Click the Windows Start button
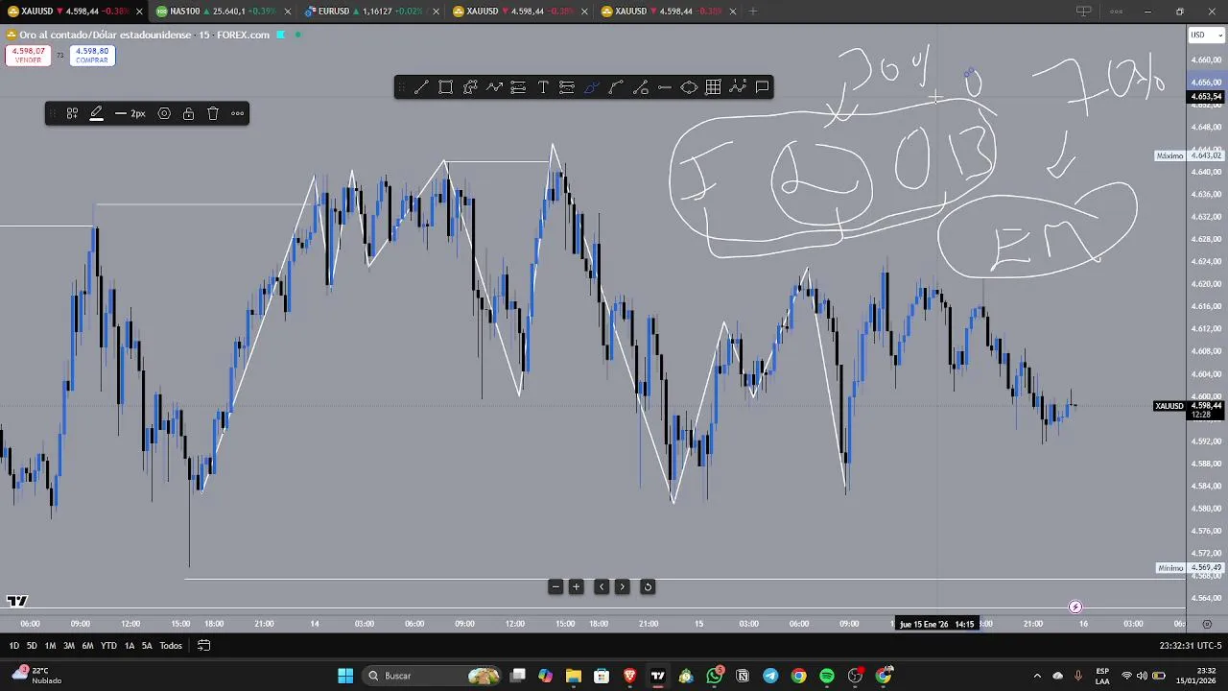Viewport: 1228px width, 691px height. click(345, 676)
